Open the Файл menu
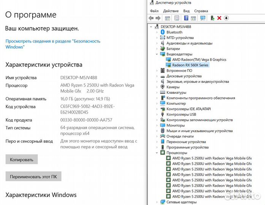 point(154,11)
